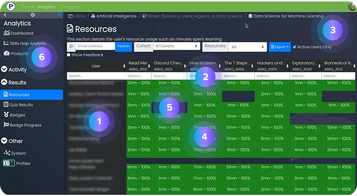
Task: Click the blue pin icon in sidebar header
Action: click(x=59, y=15)
